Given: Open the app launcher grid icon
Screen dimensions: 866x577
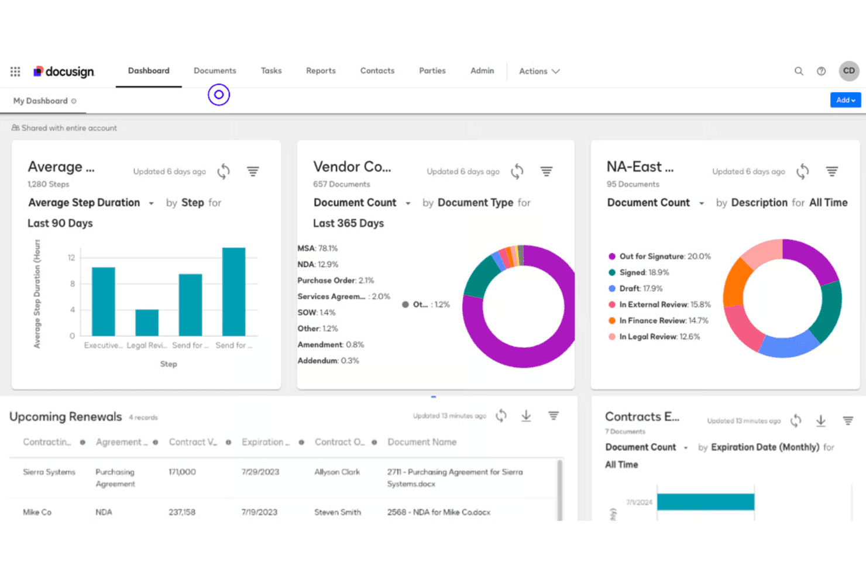Looking at the screenshot, I should (15, 71).
